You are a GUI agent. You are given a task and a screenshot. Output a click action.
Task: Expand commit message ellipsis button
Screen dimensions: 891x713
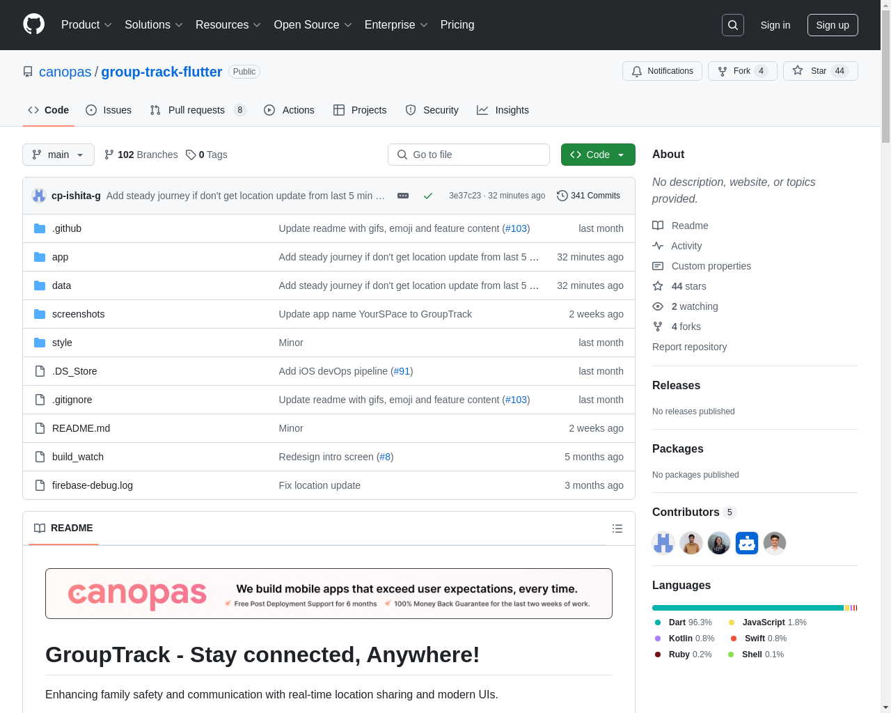pyautogui.click(x=403, y=196)
